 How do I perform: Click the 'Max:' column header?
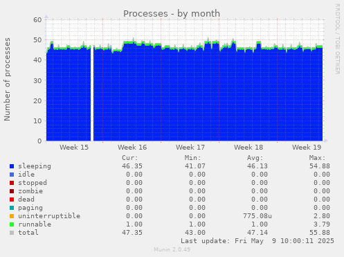pyautogui.click(x=317, y=158)
